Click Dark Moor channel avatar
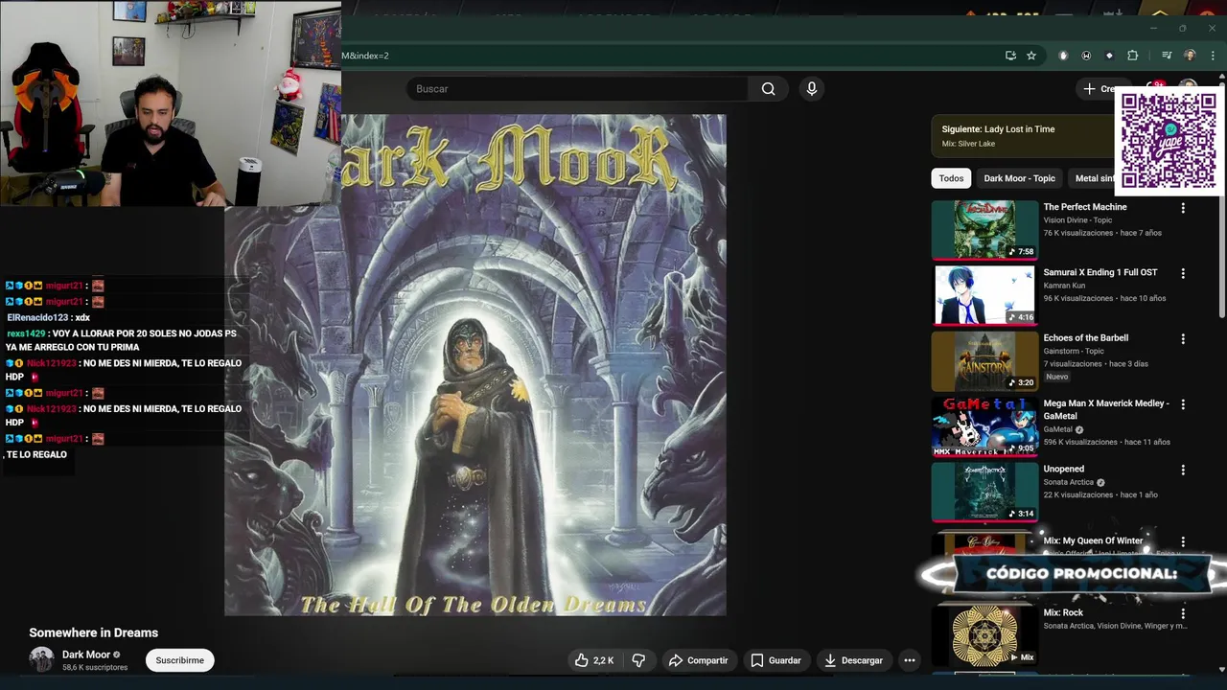The image size is (1227, 690). [41, 659]
